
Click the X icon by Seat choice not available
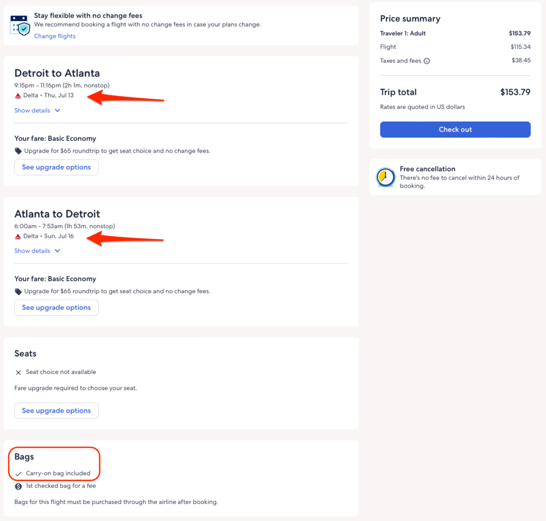pos(18,372)
